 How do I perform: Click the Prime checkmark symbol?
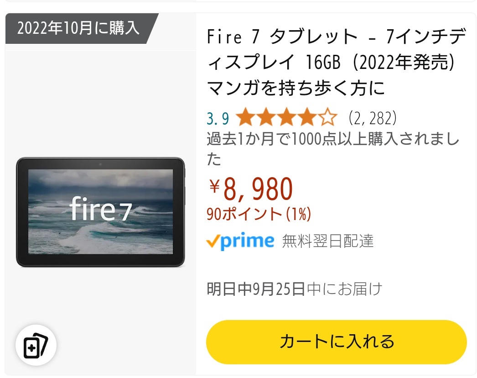click(x=213, y=241)
